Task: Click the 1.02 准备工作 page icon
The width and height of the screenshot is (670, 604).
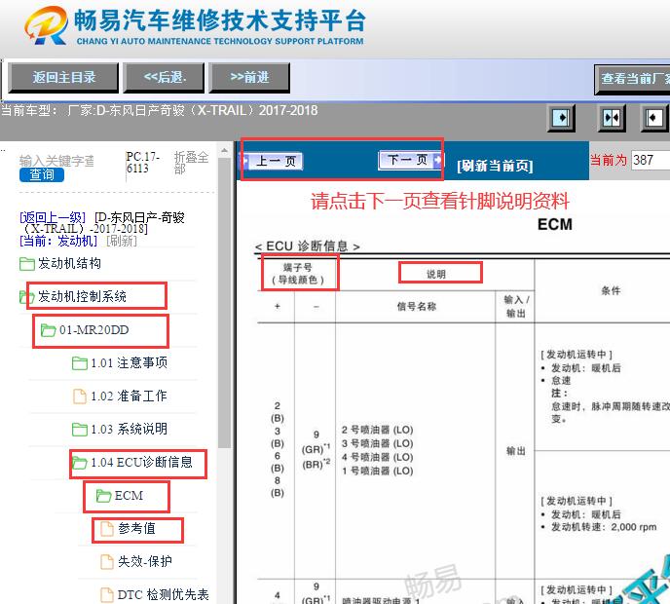Action: (x=80, y=396)
